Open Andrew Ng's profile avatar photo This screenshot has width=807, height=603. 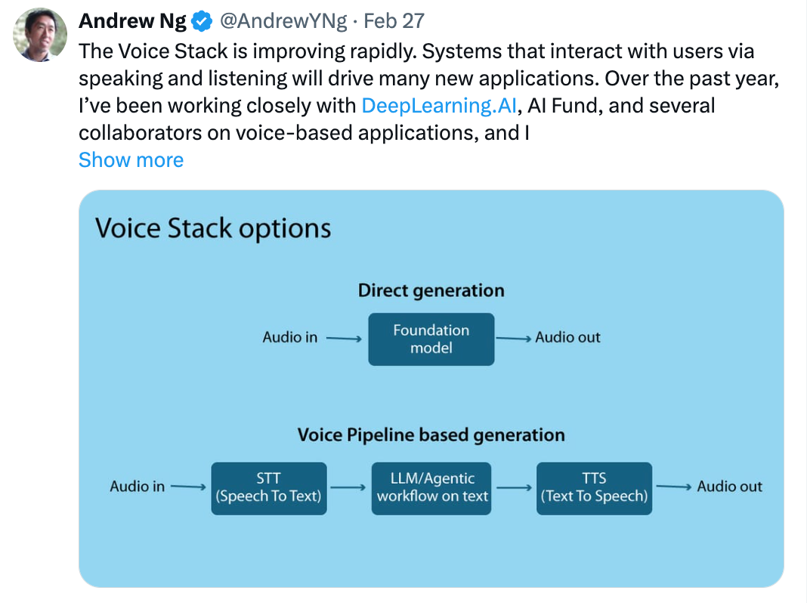[39, 35]
